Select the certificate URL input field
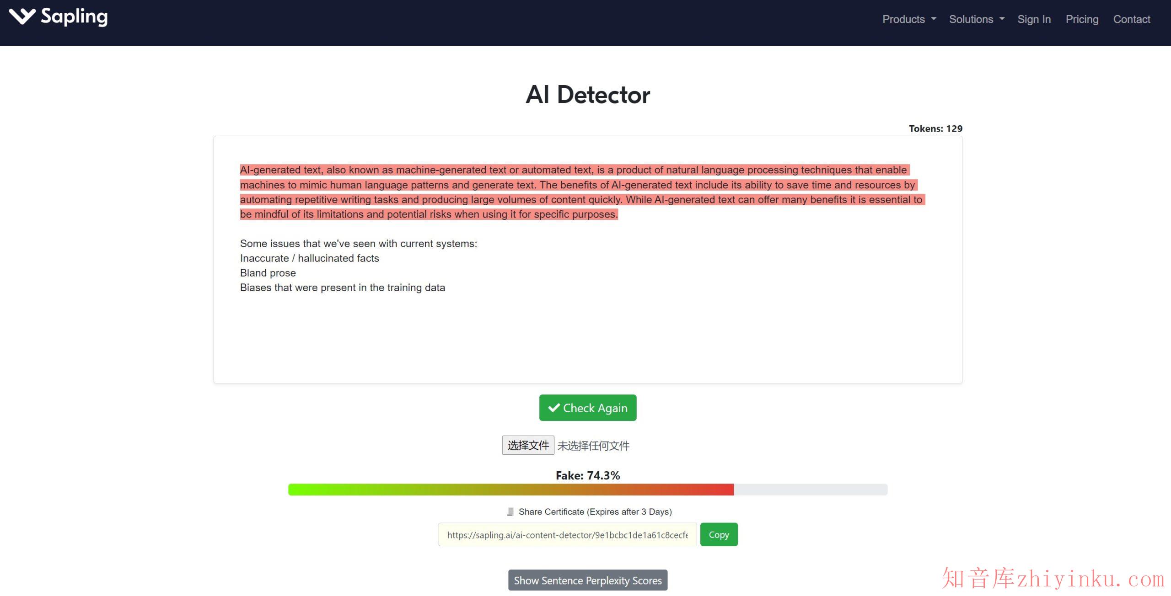The image size is (1171, 596). pyautogui.click(x=567, y=534)
